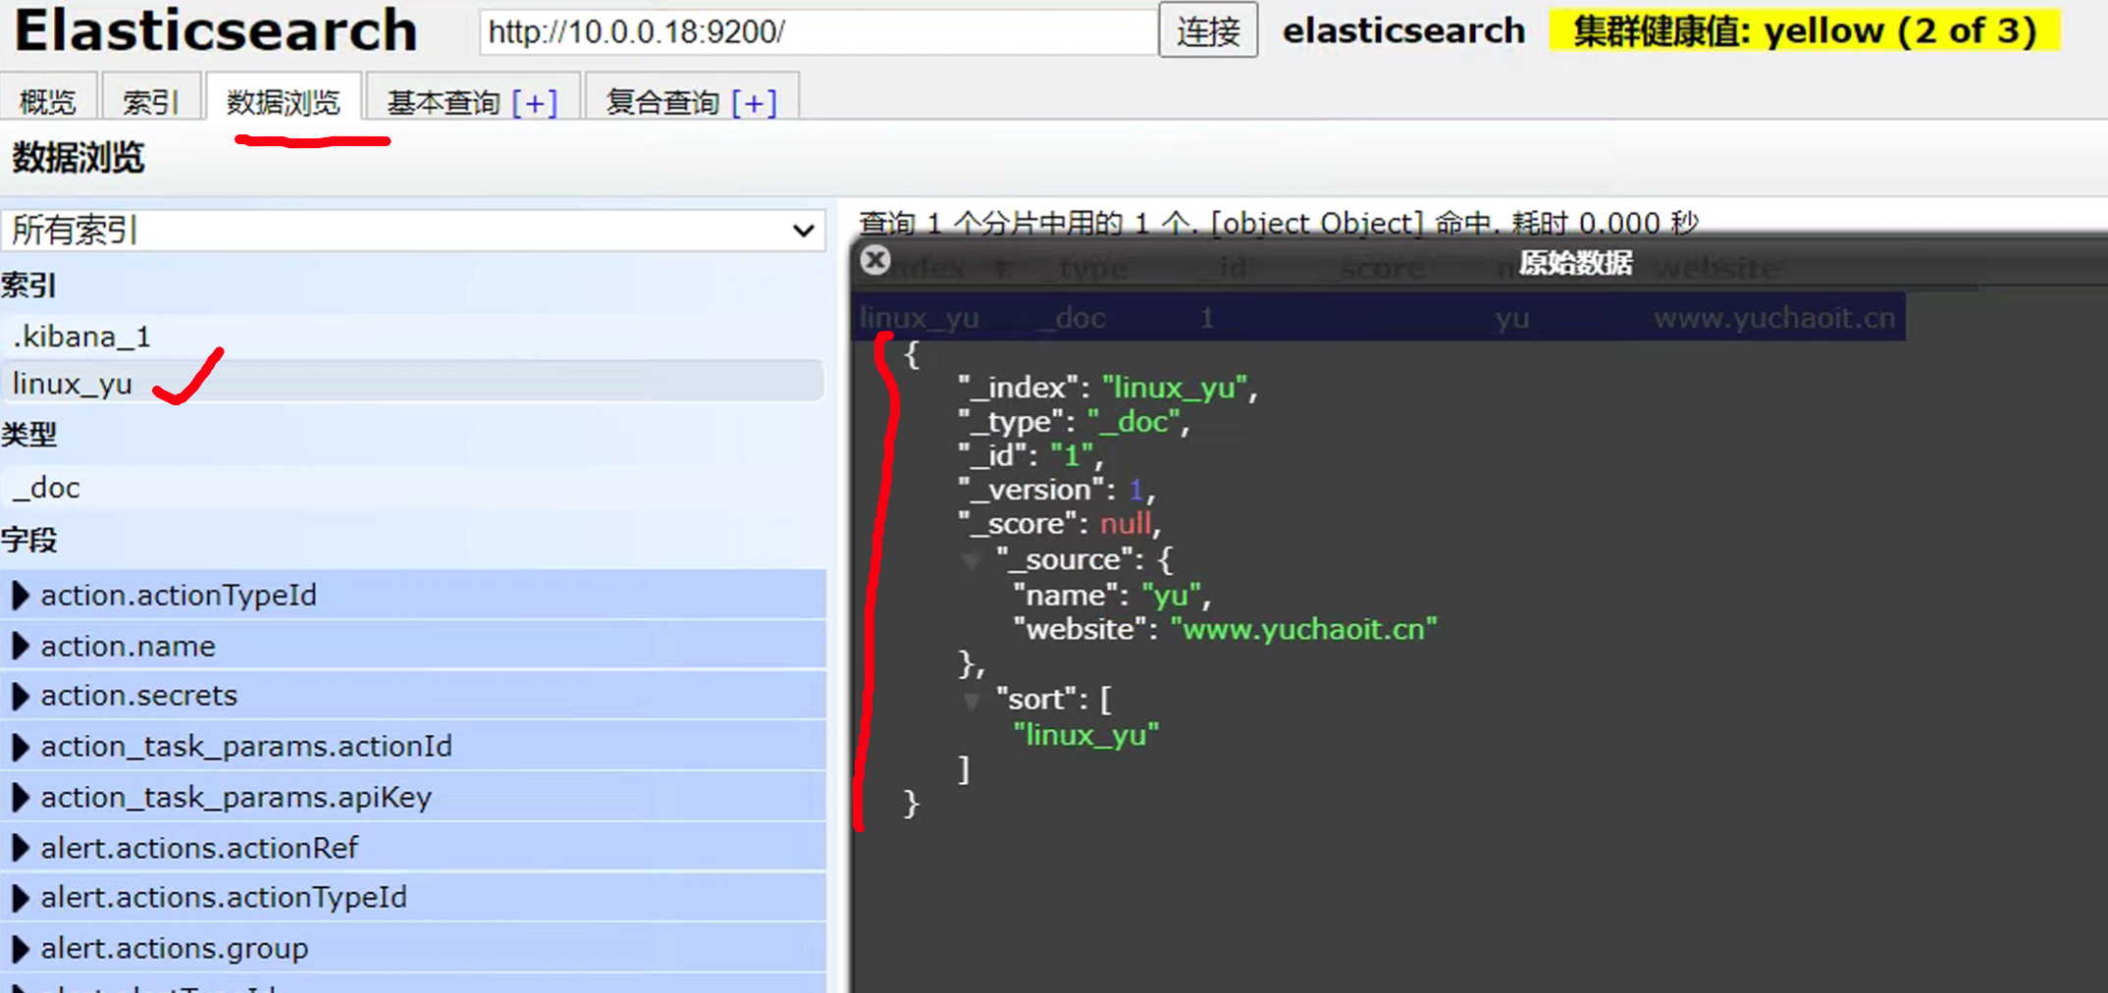Select the .kibana_1 index
2108x993 pixels.
[81, 337]
